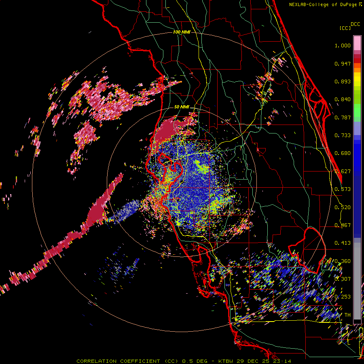
Task: Select the 0.520 scale value
Action: tap(343, 207)
